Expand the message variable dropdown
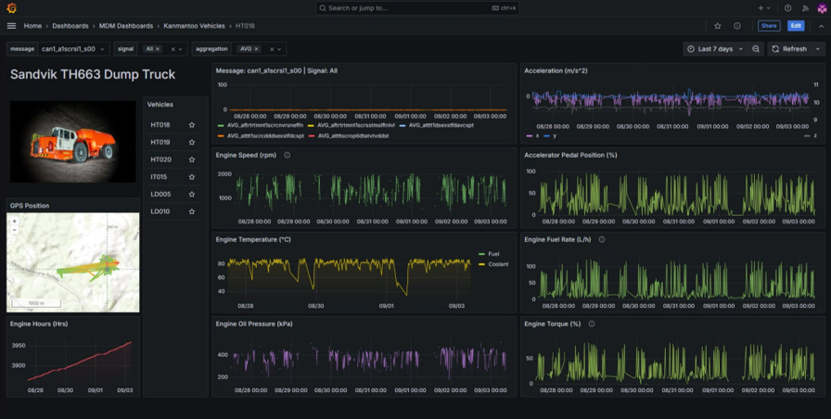This screenshot has height=419, width=831. point(74,49)
